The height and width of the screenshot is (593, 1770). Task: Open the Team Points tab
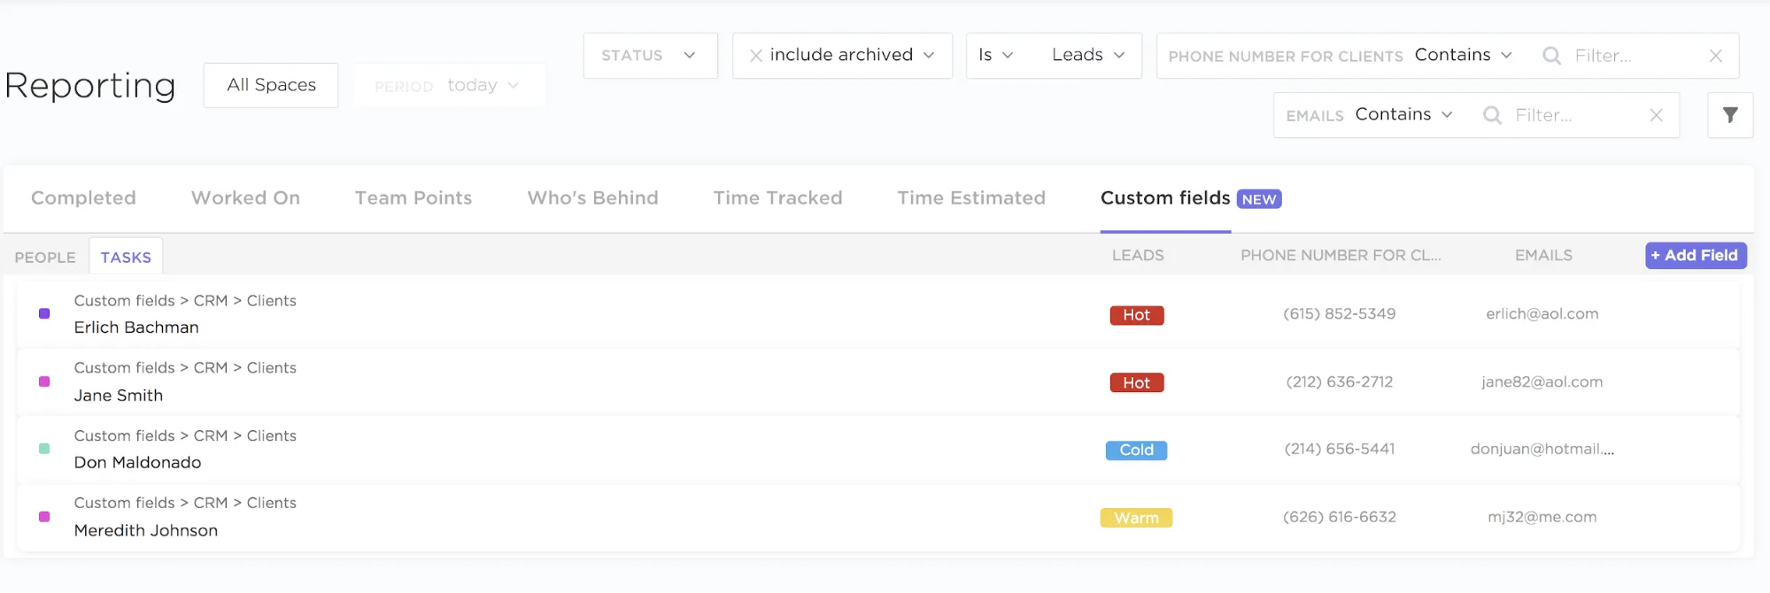414,198
